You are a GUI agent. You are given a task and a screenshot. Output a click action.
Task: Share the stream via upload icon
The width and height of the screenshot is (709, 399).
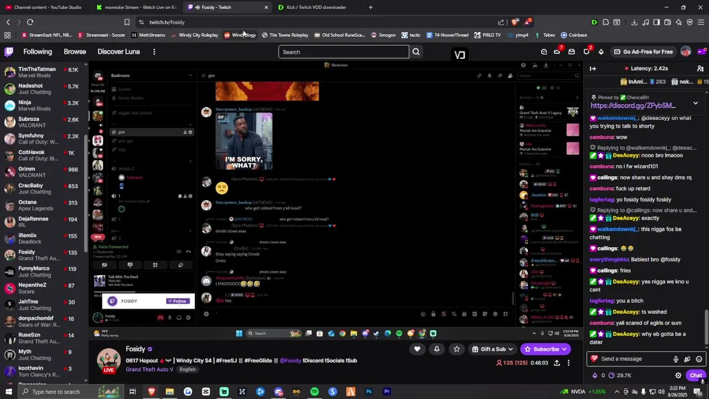tap(557, 363)
